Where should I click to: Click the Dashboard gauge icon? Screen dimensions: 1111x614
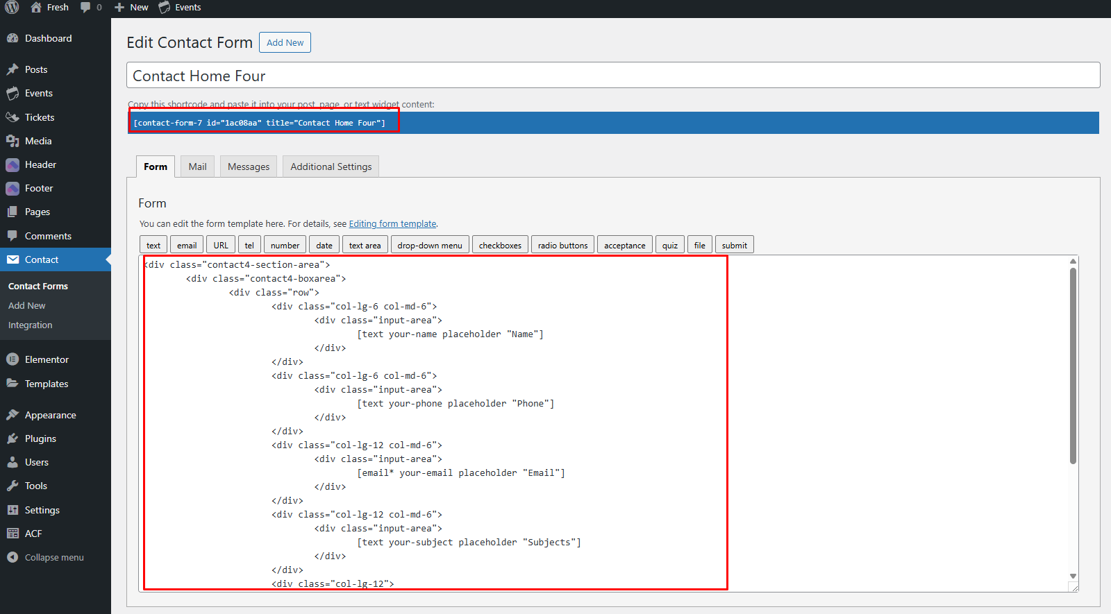(12, 38)
